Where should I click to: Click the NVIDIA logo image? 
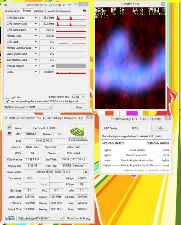[x=78, y=134]
